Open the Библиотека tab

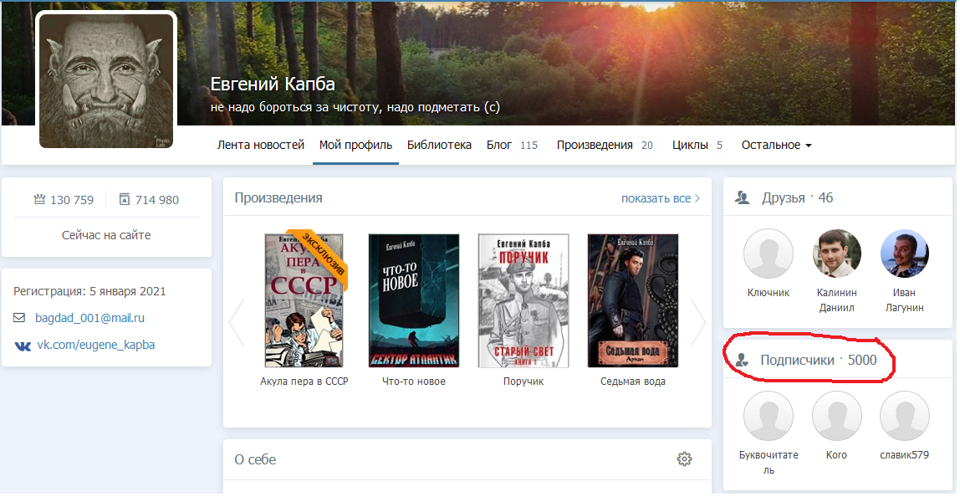coord(439,145)
